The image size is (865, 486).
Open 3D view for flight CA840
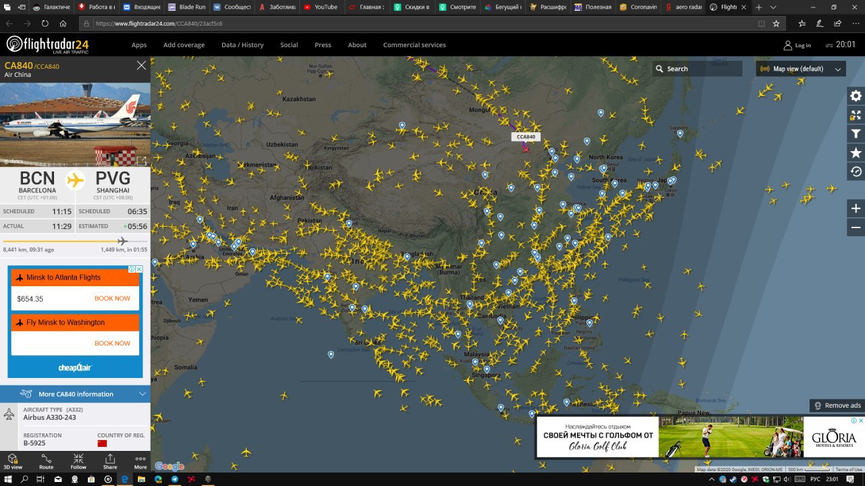pyautogui.click(x=12, y=462)
